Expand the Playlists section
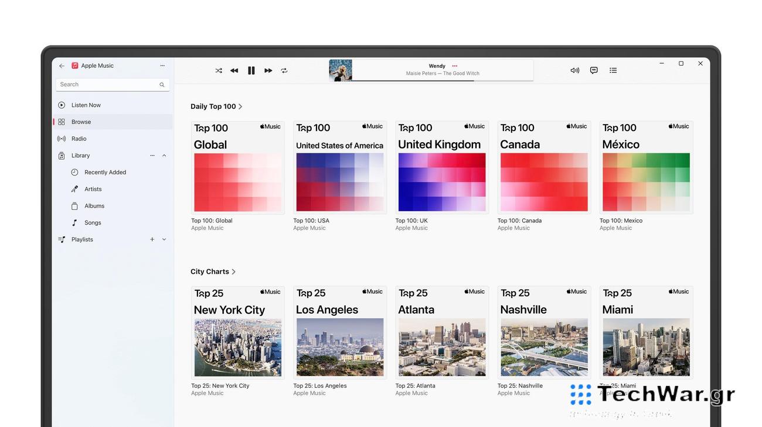The height and width of the screenshot is (427, 762). tap(164, 239)
